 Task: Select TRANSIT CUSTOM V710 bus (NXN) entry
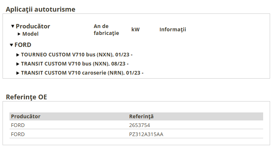[x=75, y=64]
